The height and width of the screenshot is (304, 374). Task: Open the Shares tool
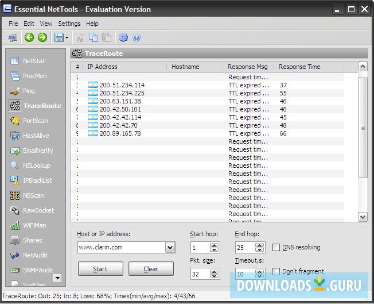[26, 240]
